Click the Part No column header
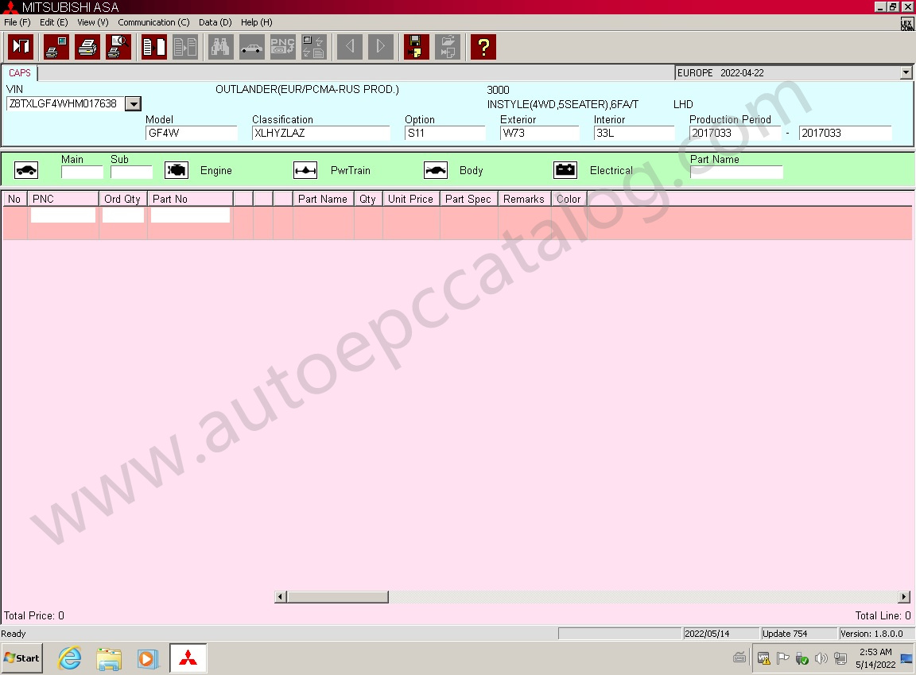The width and height of the screenshot is (916, 675). (x=191, y=199)
